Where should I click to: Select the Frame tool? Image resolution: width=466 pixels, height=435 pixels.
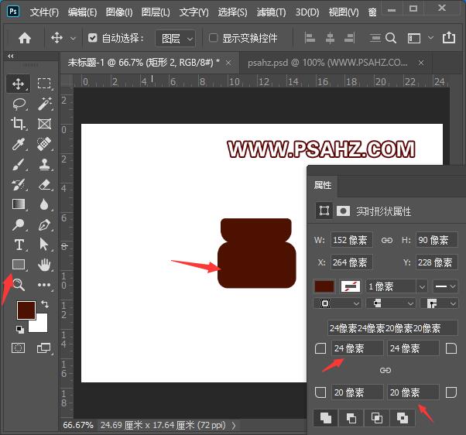(x=45, y=124)
